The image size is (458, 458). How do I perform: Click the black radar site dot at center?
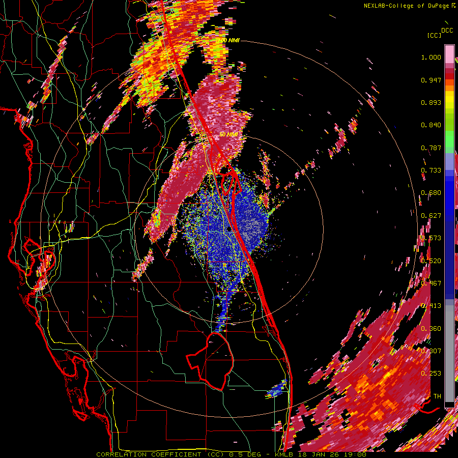pos(229,230)
